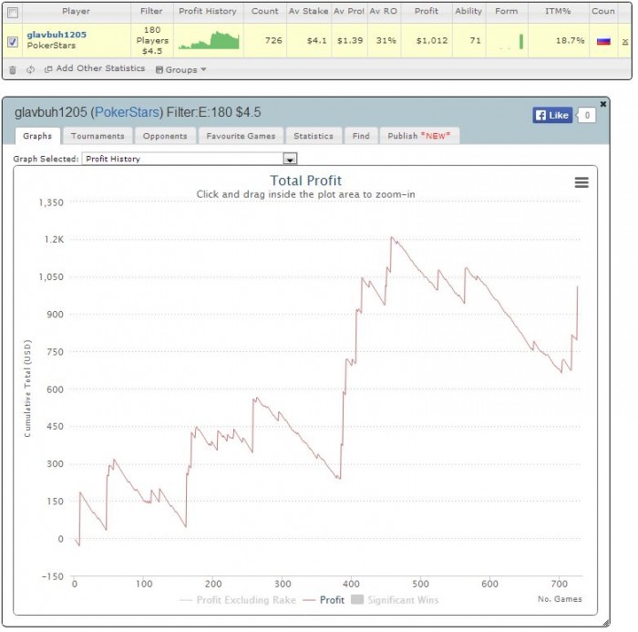
Task: Uncheck the glavbuh1205 row checkbox
Action: [x=13, y=42]
